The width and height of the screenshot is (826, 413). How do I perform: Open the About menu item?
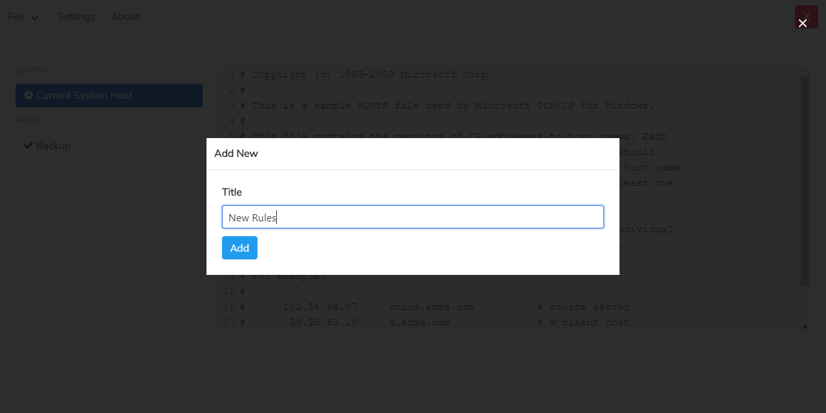tap(125, 17)
